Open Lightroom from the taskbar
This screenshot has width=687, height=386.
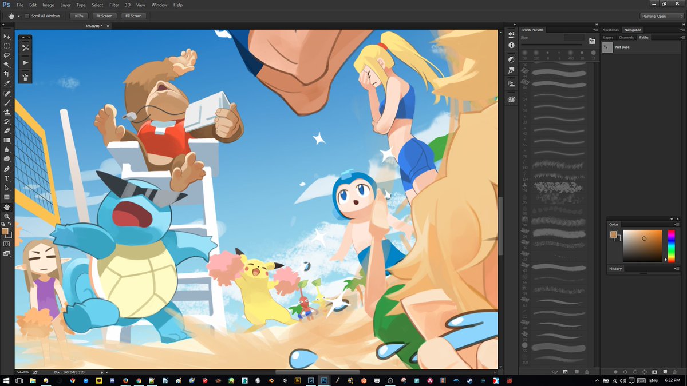[x=311, y=380]
